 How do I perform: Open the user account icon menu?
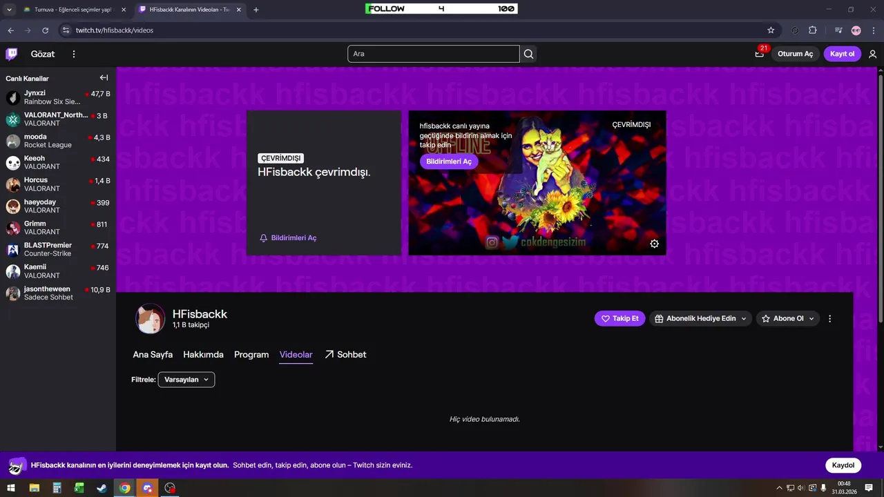pos(873,54)
